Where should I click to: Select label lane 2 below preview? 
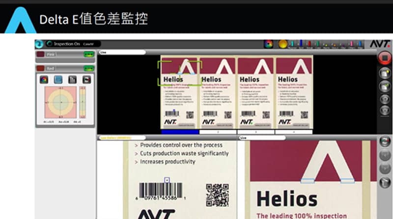[218, 132]
